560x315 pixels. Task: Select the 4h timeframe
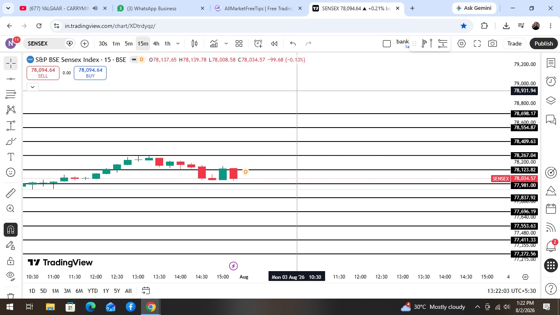coord(156,43)
